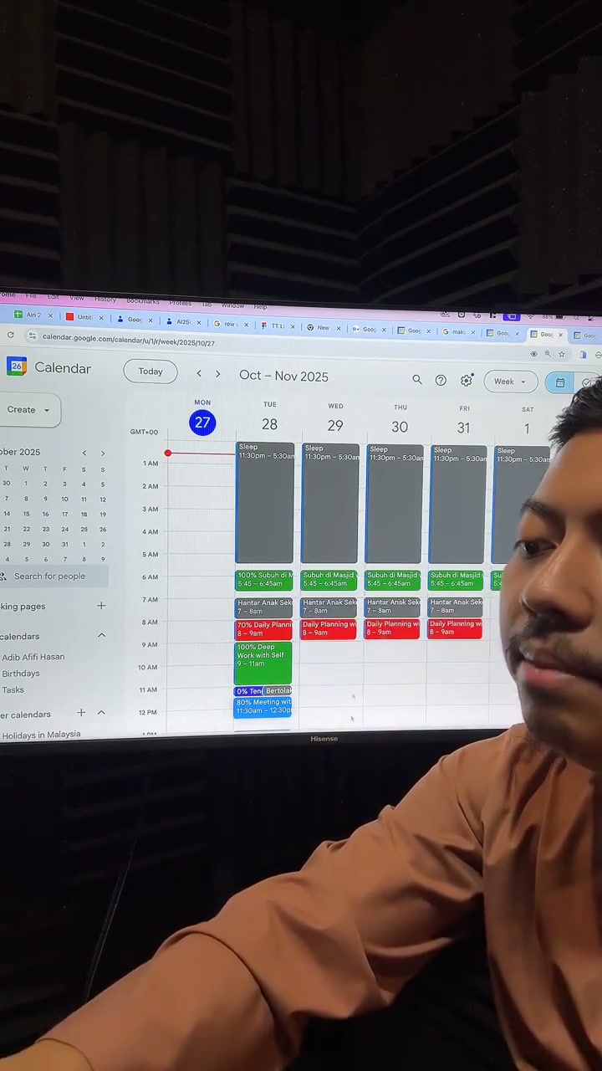602x1071 pixels.
Task: Open '100% Deep Work with Self' event
Action: tap(263, 663)
